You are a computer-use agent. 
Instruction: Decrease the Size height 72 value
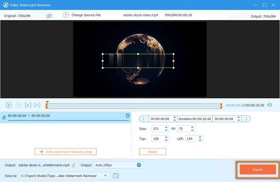click(192, 130)
